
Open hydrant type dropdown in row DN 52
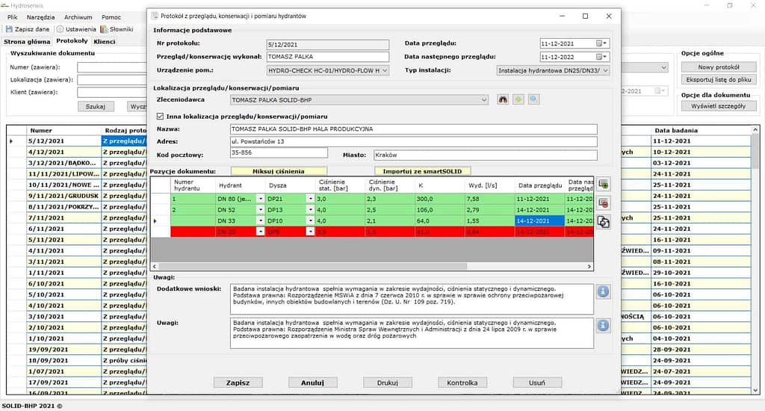pos(261,210)
